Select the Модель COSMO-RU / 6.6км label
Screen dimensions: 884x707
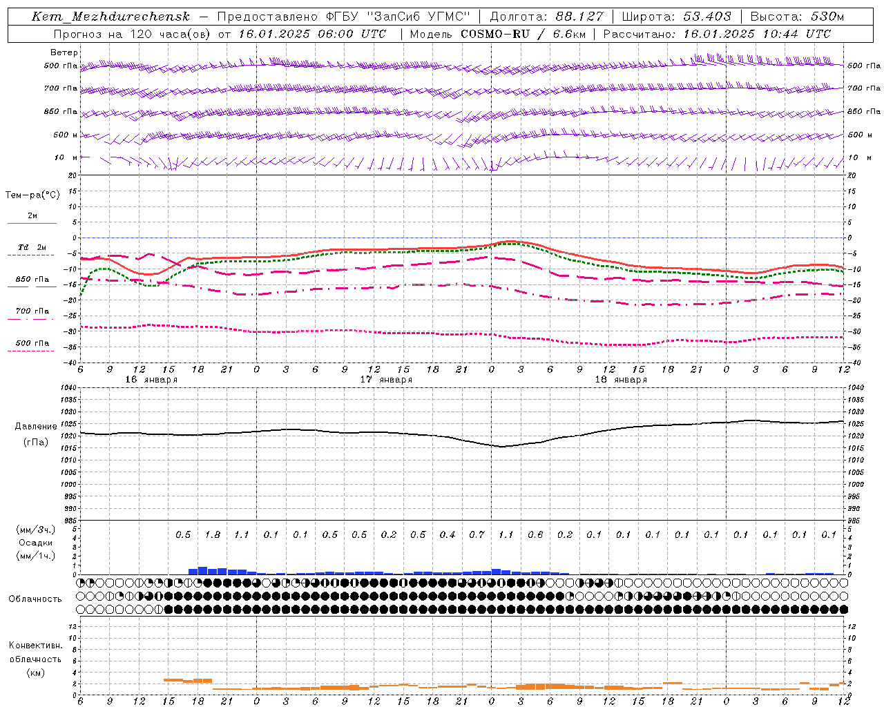coord(497,34)
